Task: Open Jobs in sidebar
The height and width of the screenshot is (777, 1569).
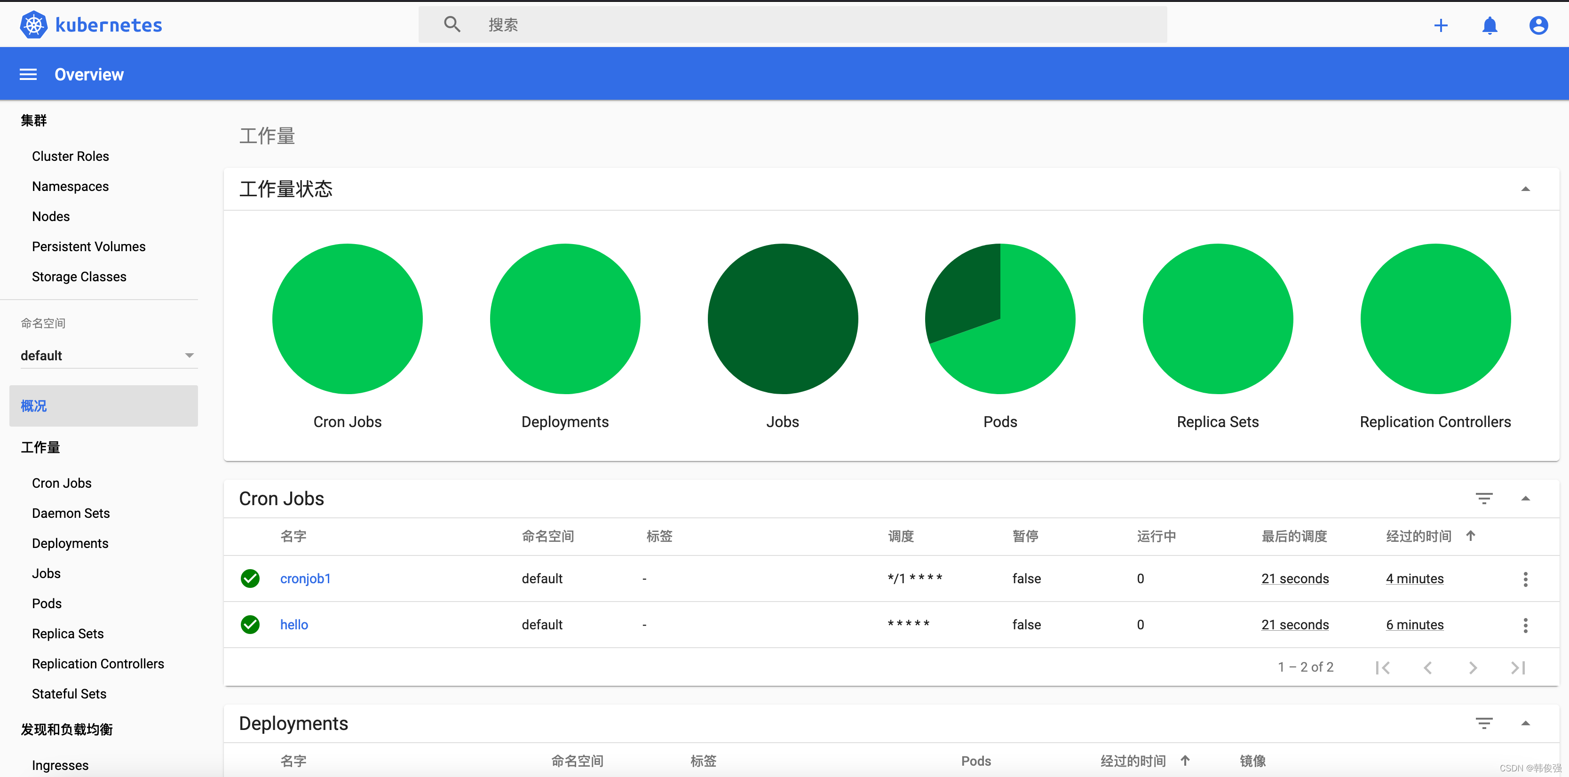Action: click(46, 574)
